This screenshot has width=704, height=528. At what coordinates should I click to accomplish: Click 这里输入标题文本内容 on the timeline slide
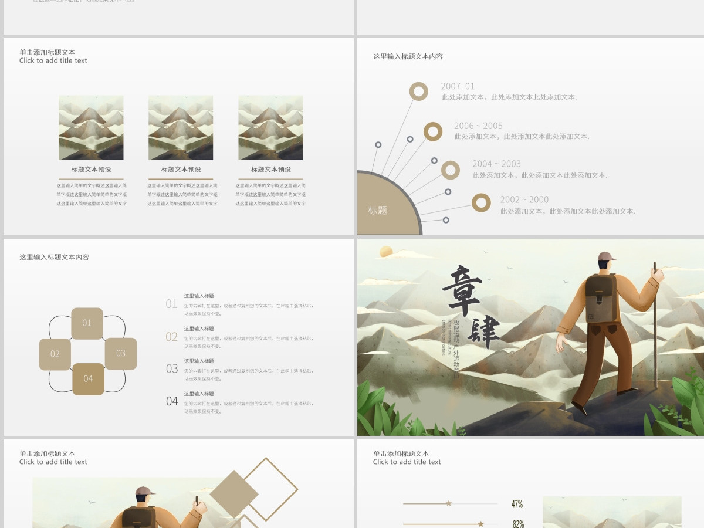coord(408,56)
